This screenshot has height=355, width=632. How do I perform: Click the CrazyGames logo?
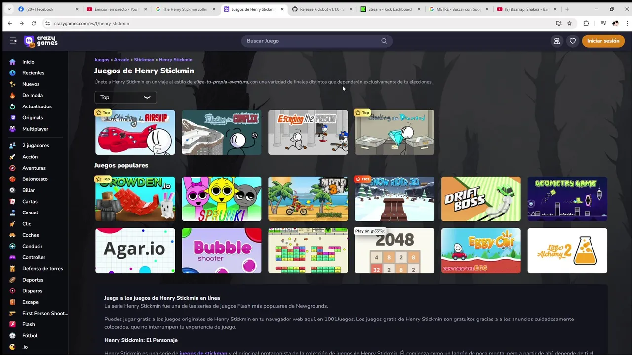pyautogui.click(x=41, y=41)
